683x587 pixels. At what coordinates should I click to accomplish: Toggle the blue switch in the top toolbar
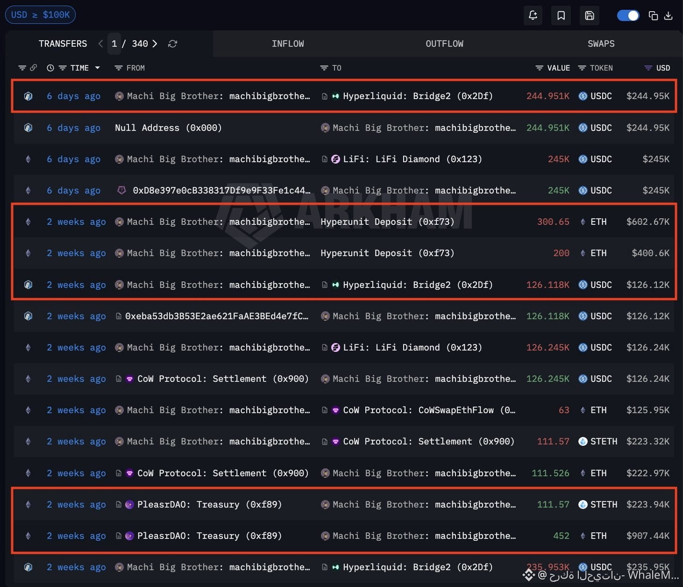pyautogui.click(x=628, y=15)
